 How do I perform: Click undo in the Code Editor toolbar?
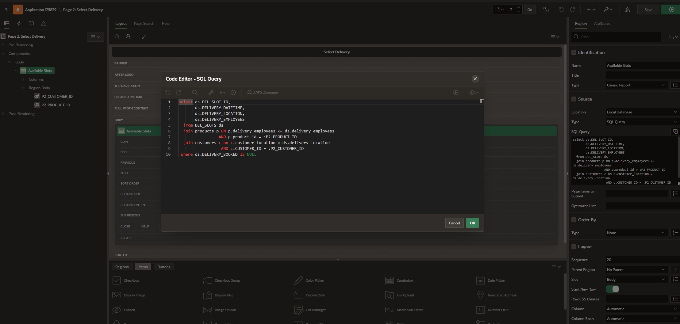(x=167, y=93)
